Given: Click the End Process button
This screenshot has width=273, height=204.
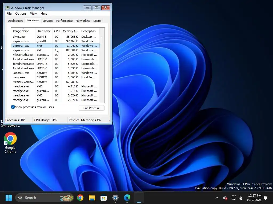Looking at the screenshot, I should tap(91, 108).
